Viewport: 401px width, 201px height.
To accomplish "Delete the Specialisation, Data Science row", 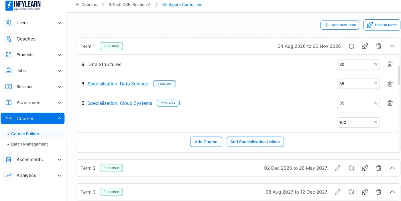I will (x=390, y=84).
